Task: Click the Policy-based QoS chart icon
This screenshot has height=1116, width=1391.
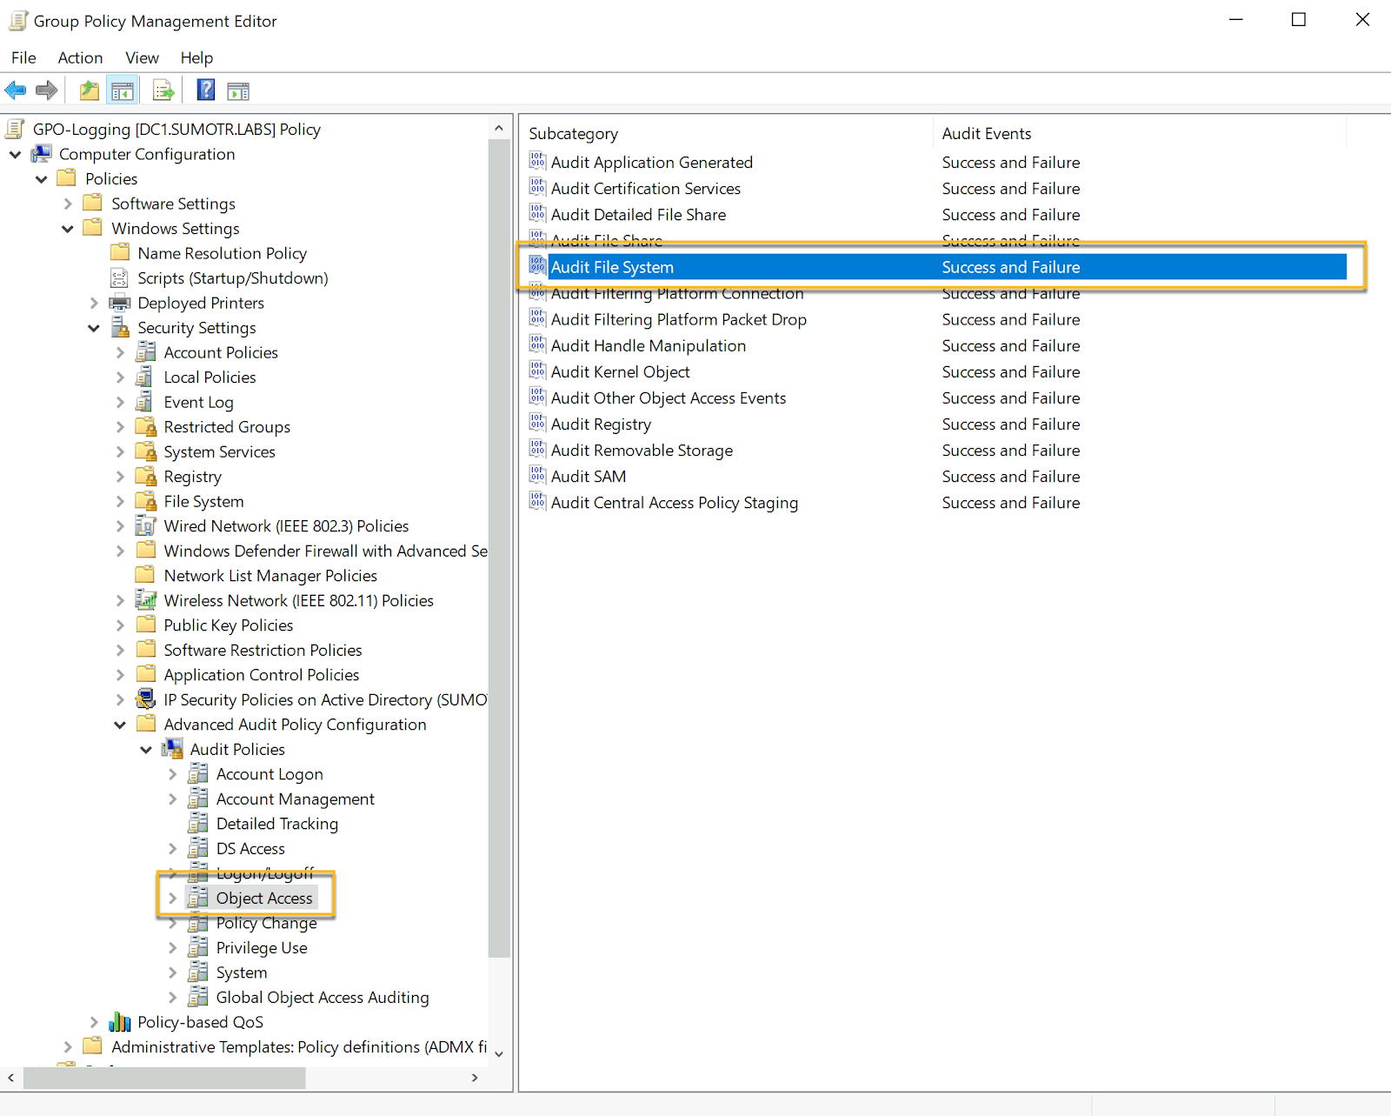Action: pyautogui.click(x=120, y=1021)
